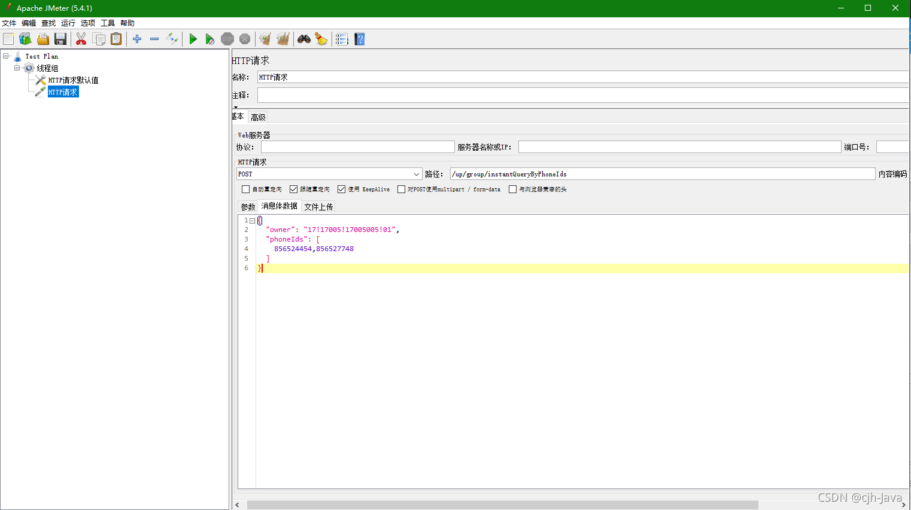Click the Reset Search brush icon
The height and width of the screenshot is (510, 911).
[321, 39]
